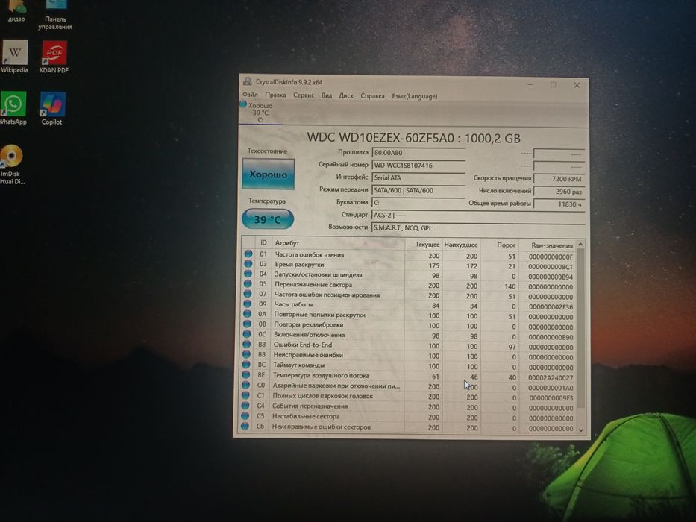696x522 pixels.
Task: Click the Стандарт field ACS-2
Action: [478, 215]
